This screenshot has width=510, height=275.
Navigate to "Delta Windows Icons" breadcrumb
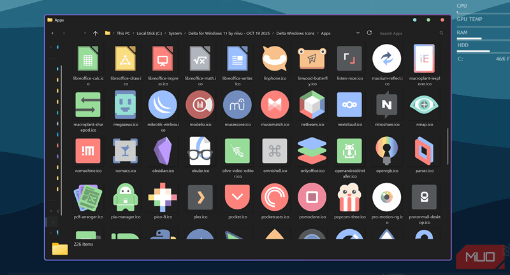[295, 33]
